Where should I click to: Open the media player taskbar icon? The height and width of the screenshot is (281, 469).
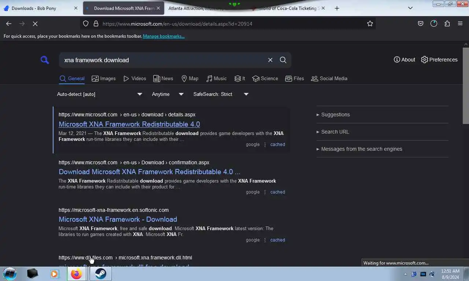pos(54,274)
